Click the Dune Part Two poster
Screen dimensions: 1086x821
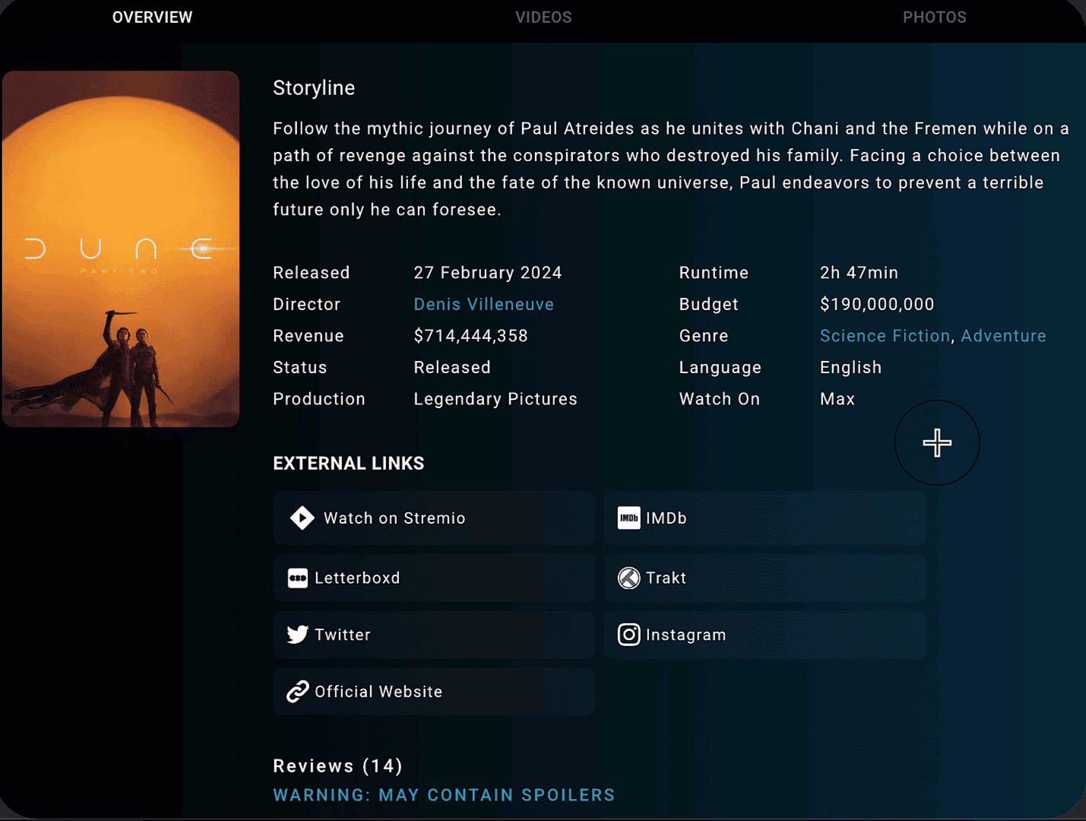(x=121, y=249)
